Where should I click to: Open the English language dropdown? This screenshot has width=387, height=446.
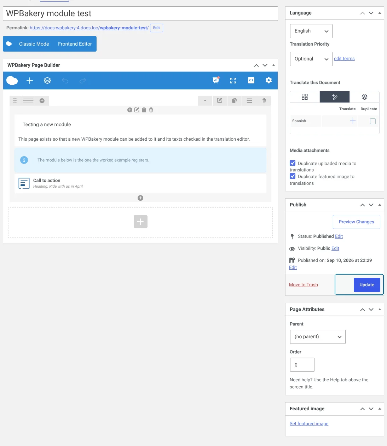tap(311, 31)
